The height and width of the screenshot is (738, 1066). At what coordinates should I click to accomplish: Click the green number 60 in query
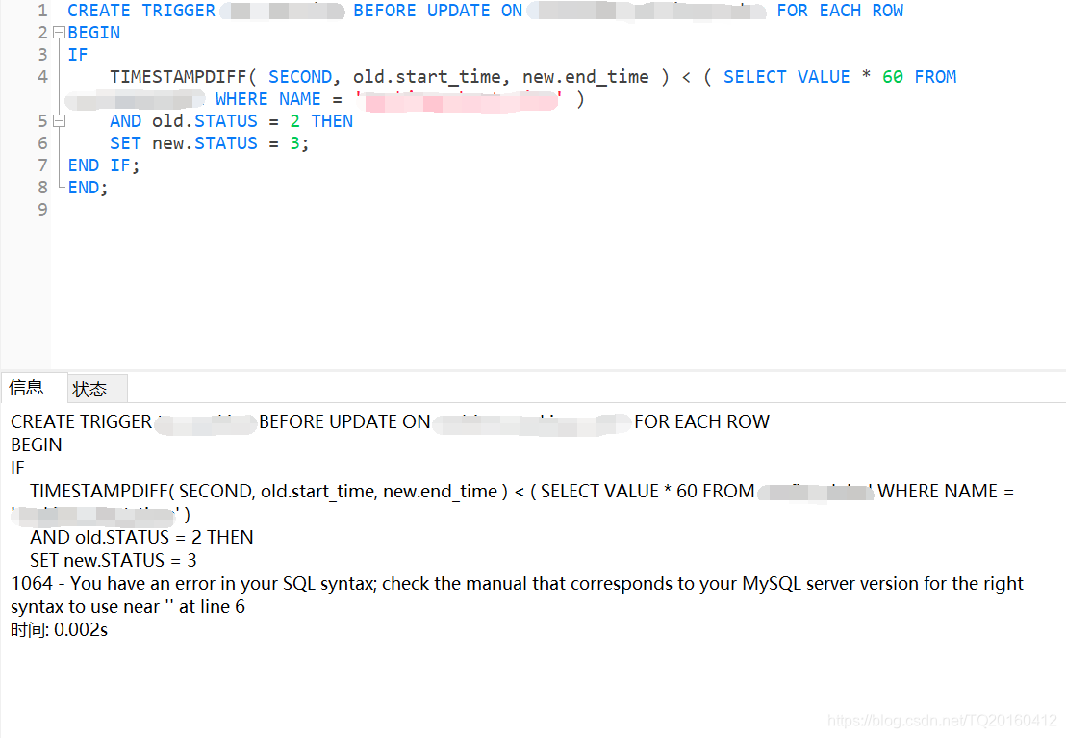point(893,77)
